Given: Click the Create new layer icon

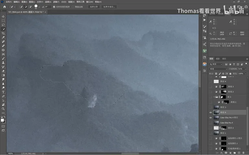Looking at the screenshot, I should (x=239, y=153).
